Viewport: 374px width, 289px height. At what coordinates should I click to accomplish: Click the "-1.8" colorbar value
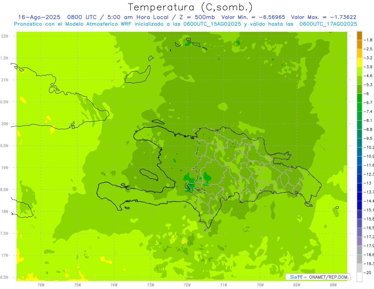pyautogui.click(x=368, y=40)
